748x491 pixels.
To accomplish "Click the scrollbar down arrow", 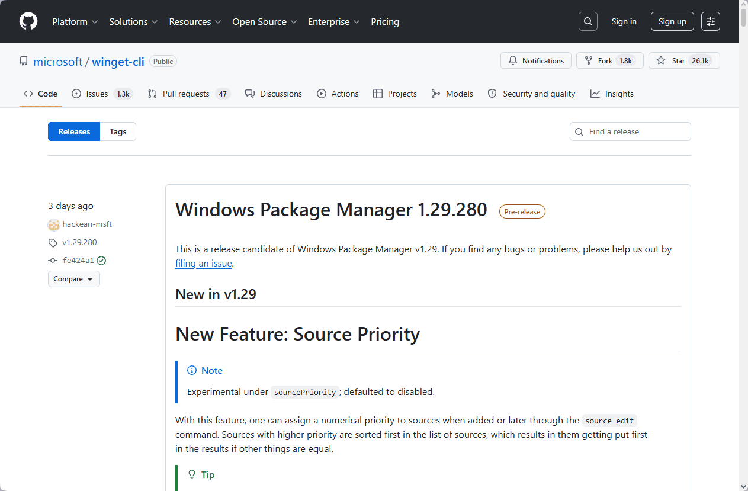I will pyautogui.click(x=744, y=486).
